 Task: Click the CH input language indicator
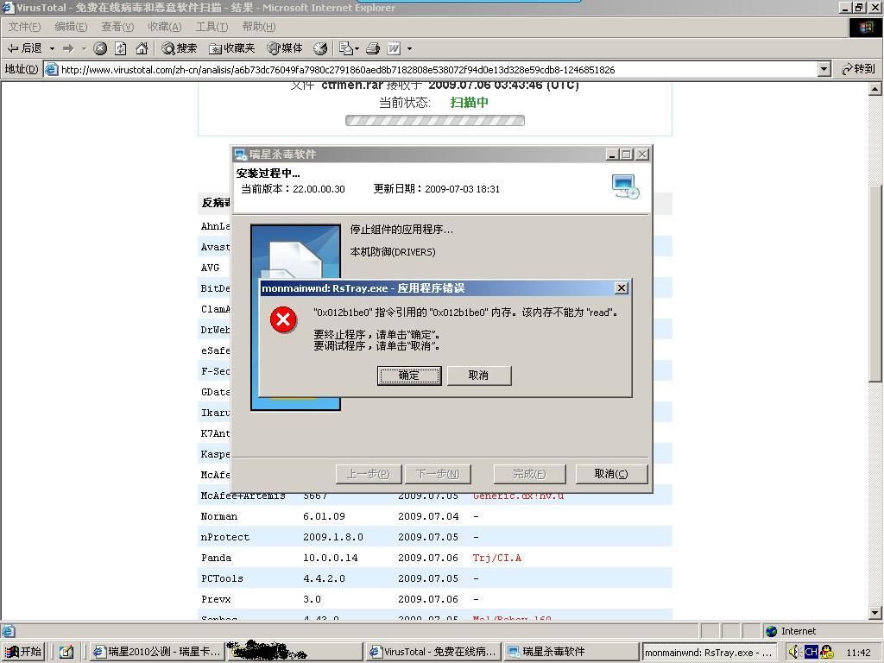coord(811,652)
